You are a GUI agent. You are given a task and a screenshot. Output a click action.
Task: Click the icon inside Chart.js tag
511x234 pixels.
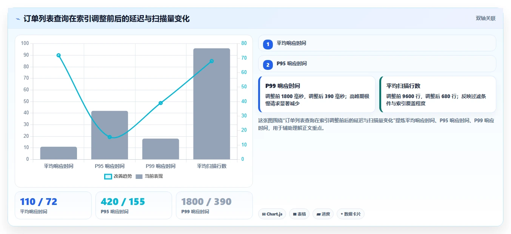coord(264,214)
